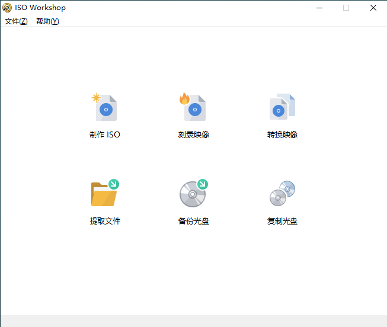Click the gray status bar at bottom

193,320
